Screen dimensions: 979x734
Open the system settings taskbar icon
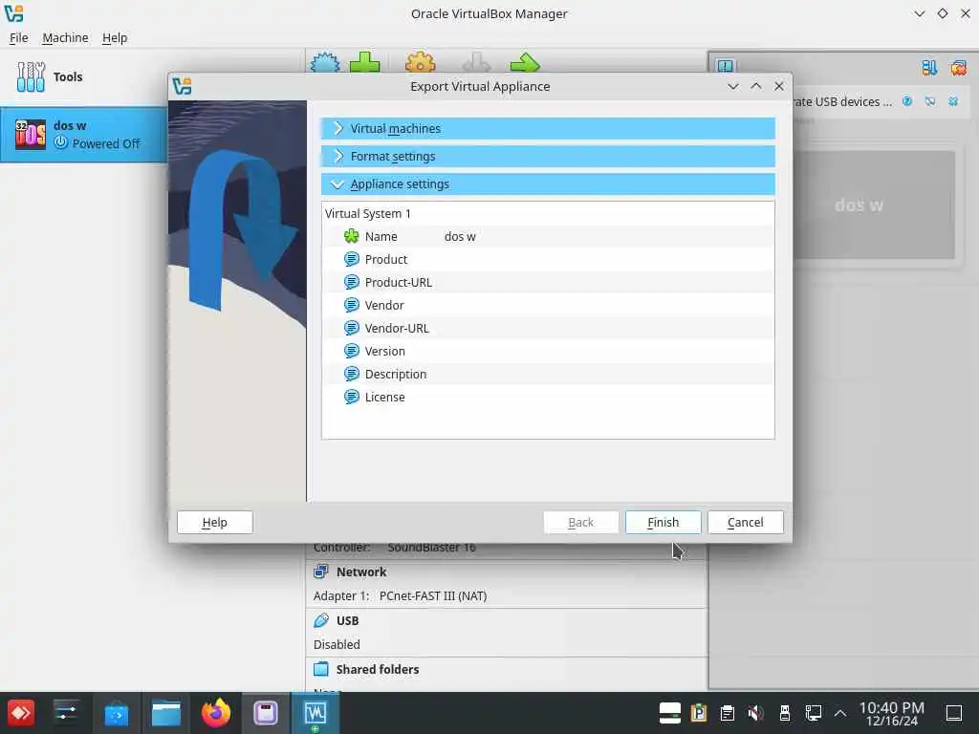66,713
